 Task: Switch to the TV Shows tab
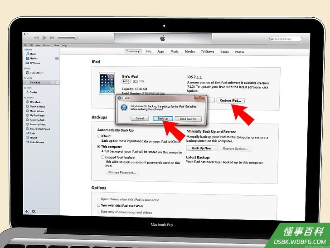pyautogui.click(x=207, y=52)
